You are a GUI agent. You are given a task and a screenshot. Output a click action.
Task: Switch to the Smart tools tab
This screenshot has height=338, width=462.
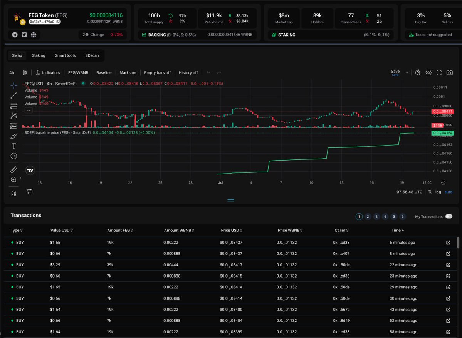click(x=65, y=55)
